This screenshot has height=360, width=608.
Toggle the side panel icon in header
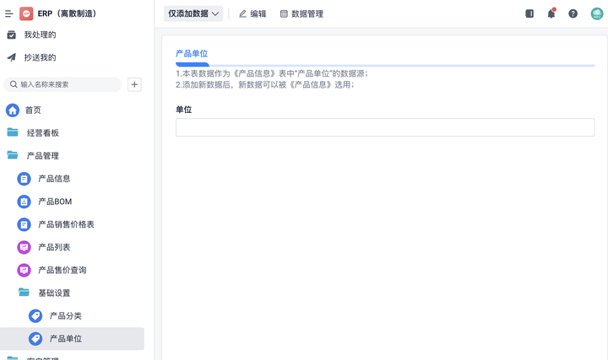pos(529,13)
